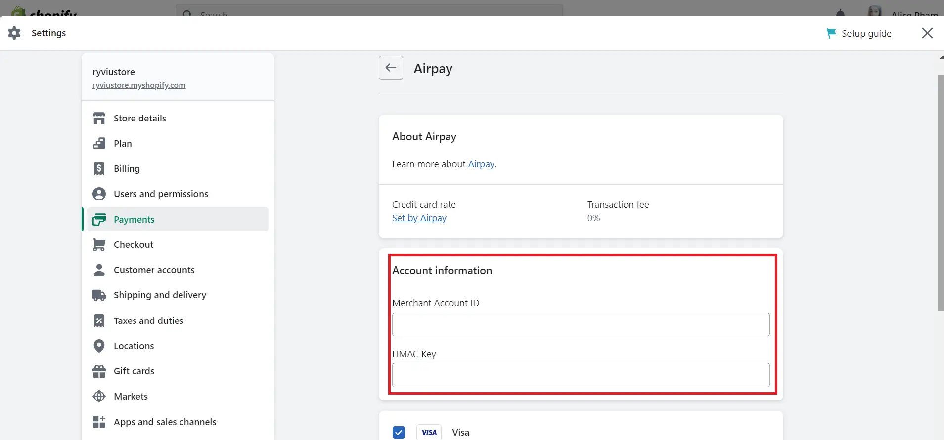This screenshot has width=944, height=440.
Task: Go to Locations settings
Action: pyautogui.click(x=178, y=346)
